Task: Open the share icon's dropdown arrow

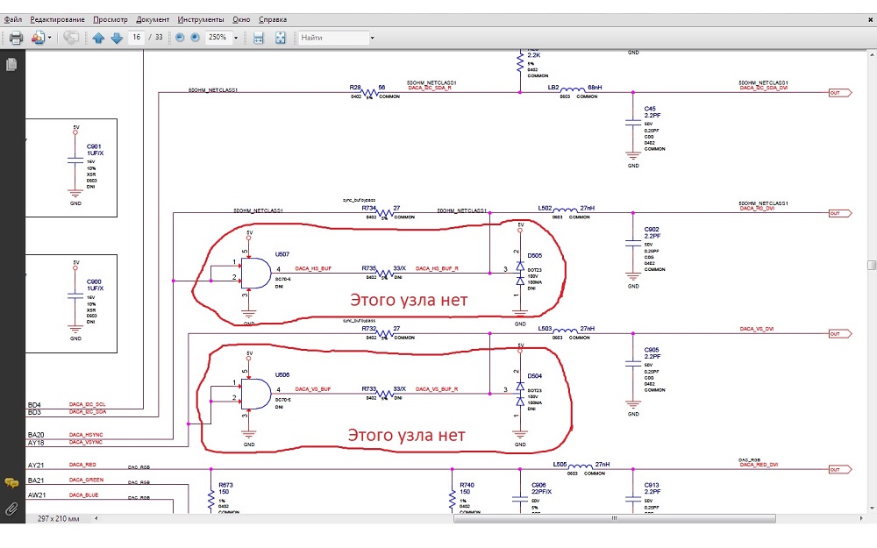Action: pos(50,38)
